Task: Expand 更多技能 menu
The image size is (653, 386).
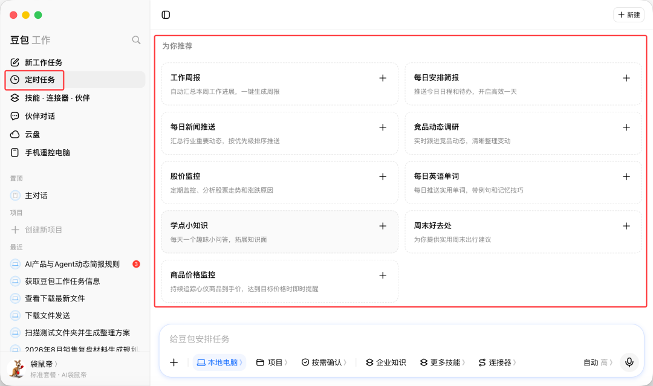Action: (443, 362)
